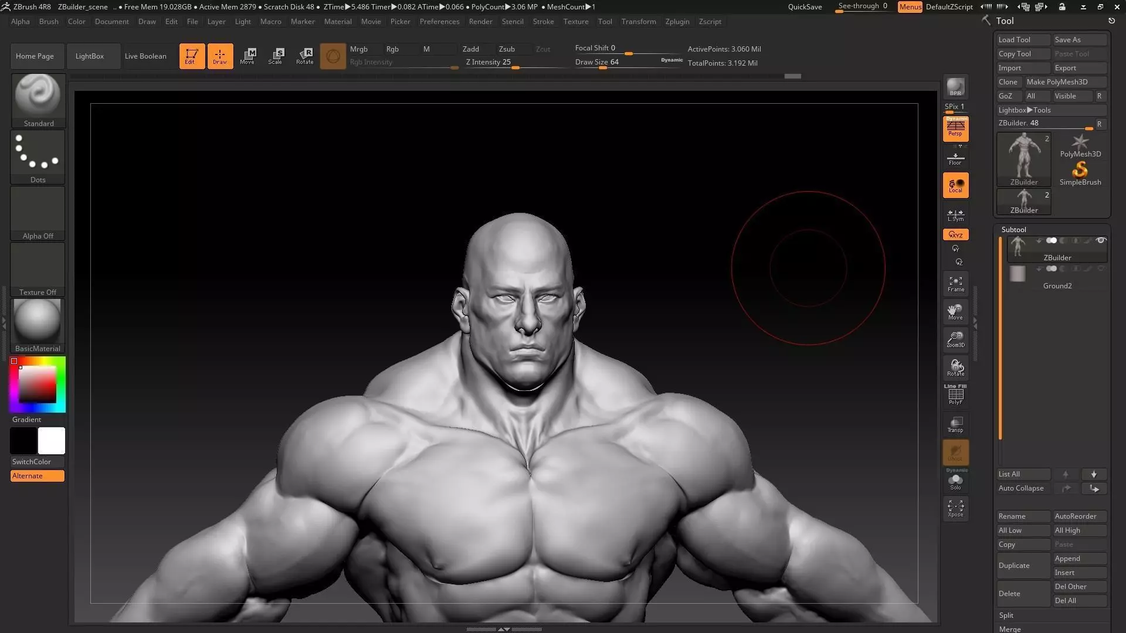Click the Xpose icon

[x=955, y=508]
